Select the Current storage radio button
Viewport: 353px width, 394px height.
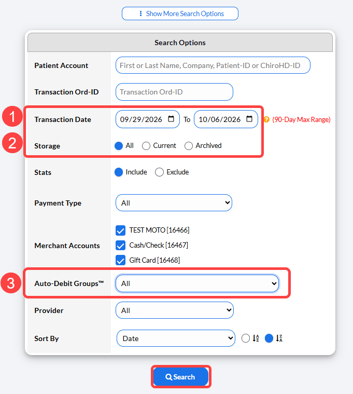pyautogui.click(x=146, y=146)
